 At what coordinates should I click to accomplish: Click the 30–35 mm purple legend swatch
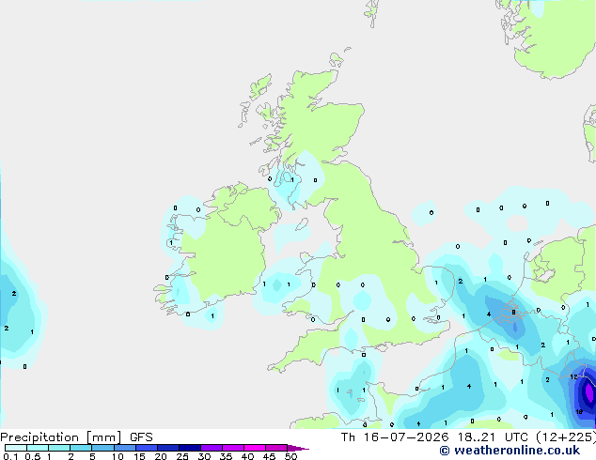point(212,448)
